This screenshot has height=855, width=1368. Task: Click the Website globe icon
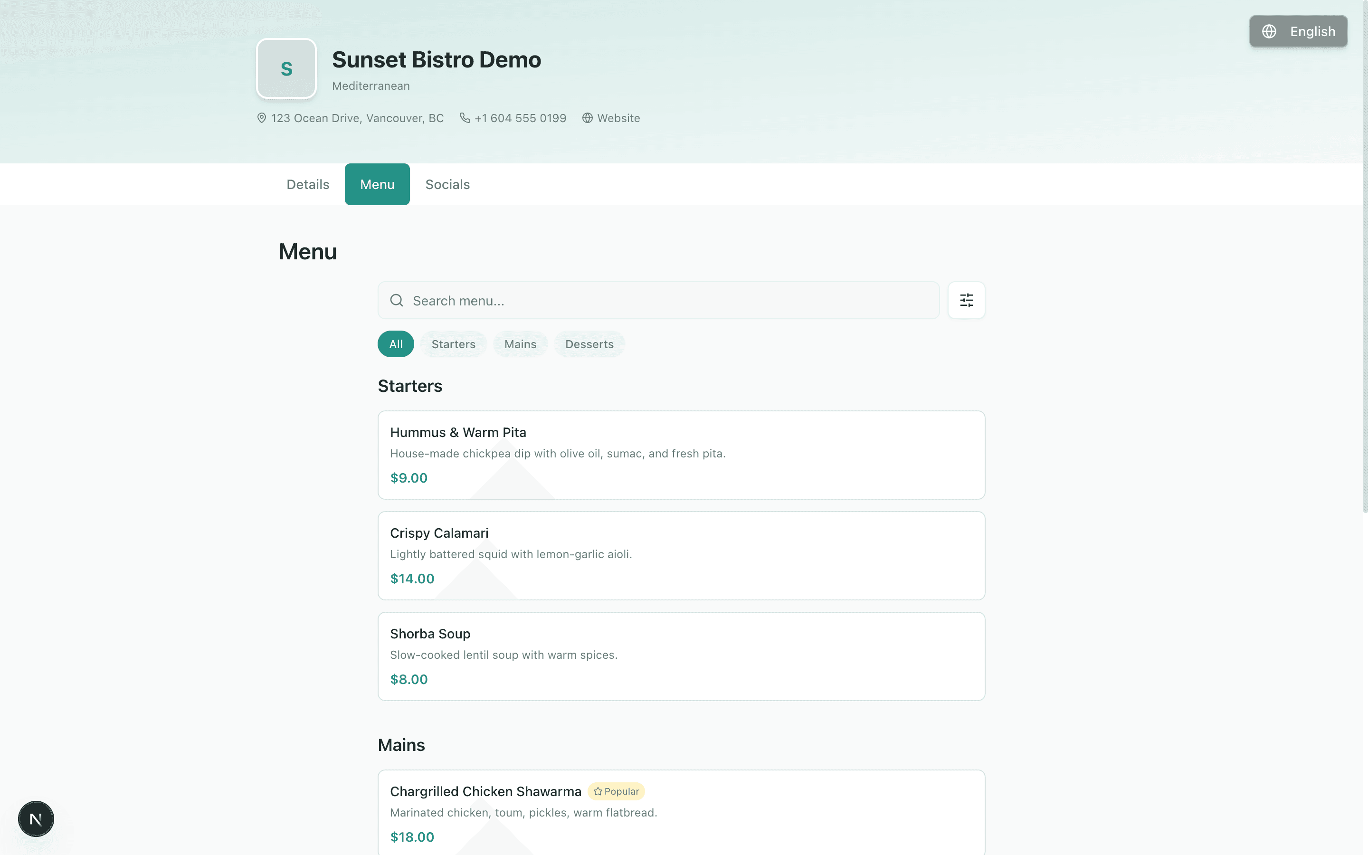pyautogui.click(x=587, y=118)
